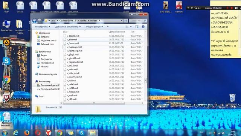Open Рабочий стол in navigation pane

[47, 44]
